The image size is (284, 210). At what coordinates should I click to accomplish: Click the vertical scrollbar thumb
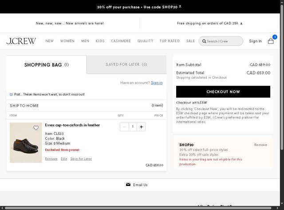point(282,77)
